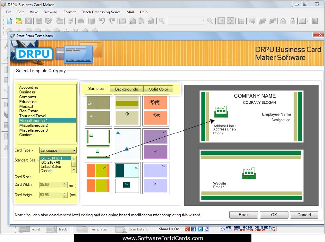Click the Card Height input field

pos(51,195)
